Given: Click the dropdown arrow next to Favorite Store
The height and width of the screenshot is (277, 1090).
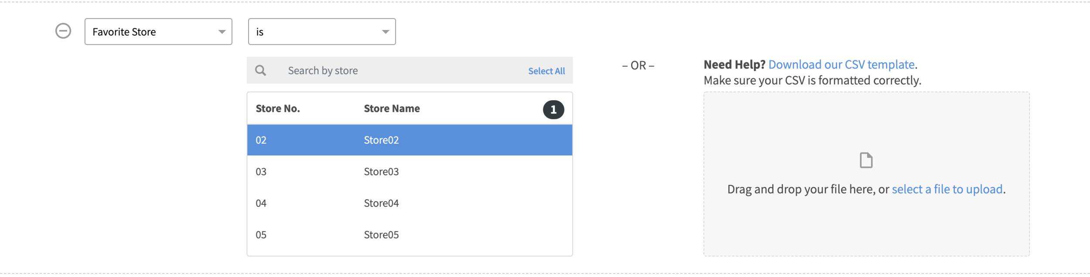Looking at the screenshot, I should click(221, 31).
